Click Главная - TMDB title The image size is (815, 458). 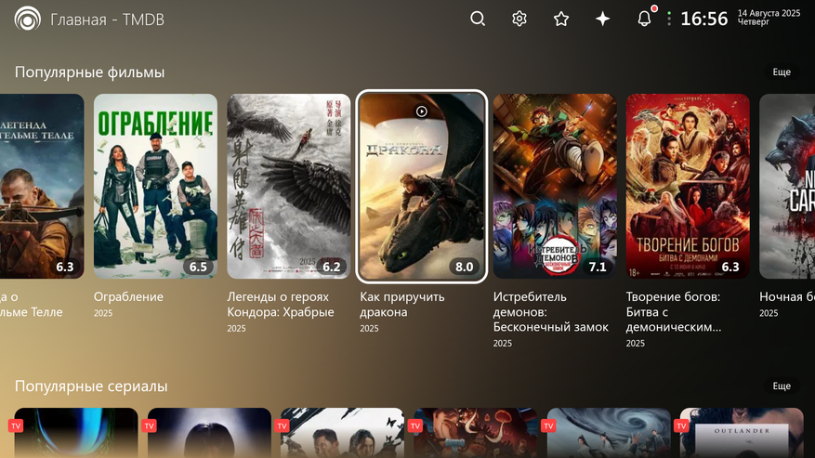(107, 20)
